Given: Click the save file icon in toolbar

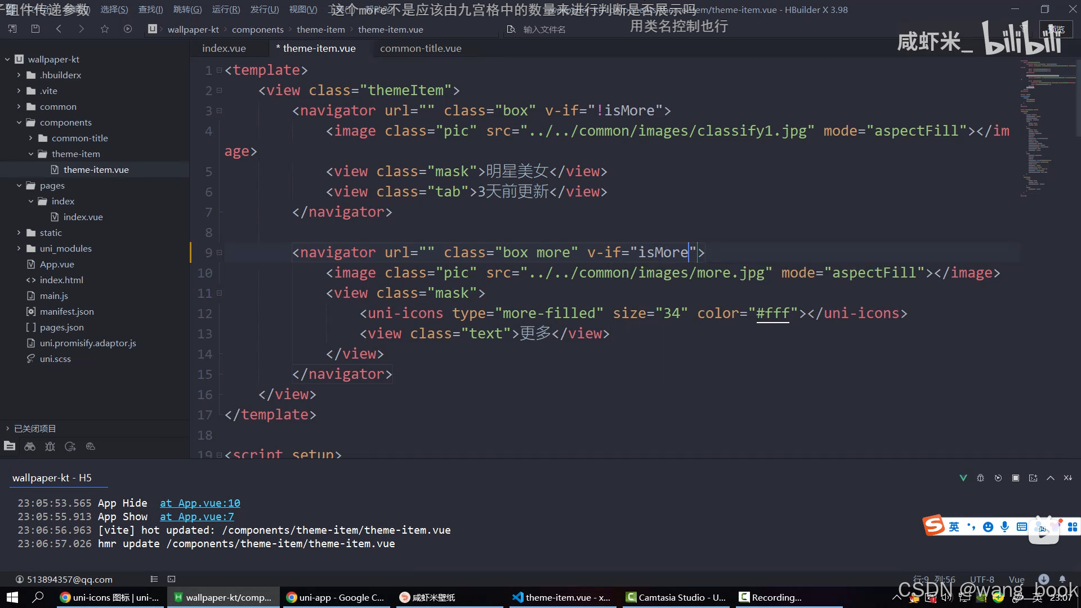Looking at the screenshot, I should pyautogui.click(x=35, y=29).
